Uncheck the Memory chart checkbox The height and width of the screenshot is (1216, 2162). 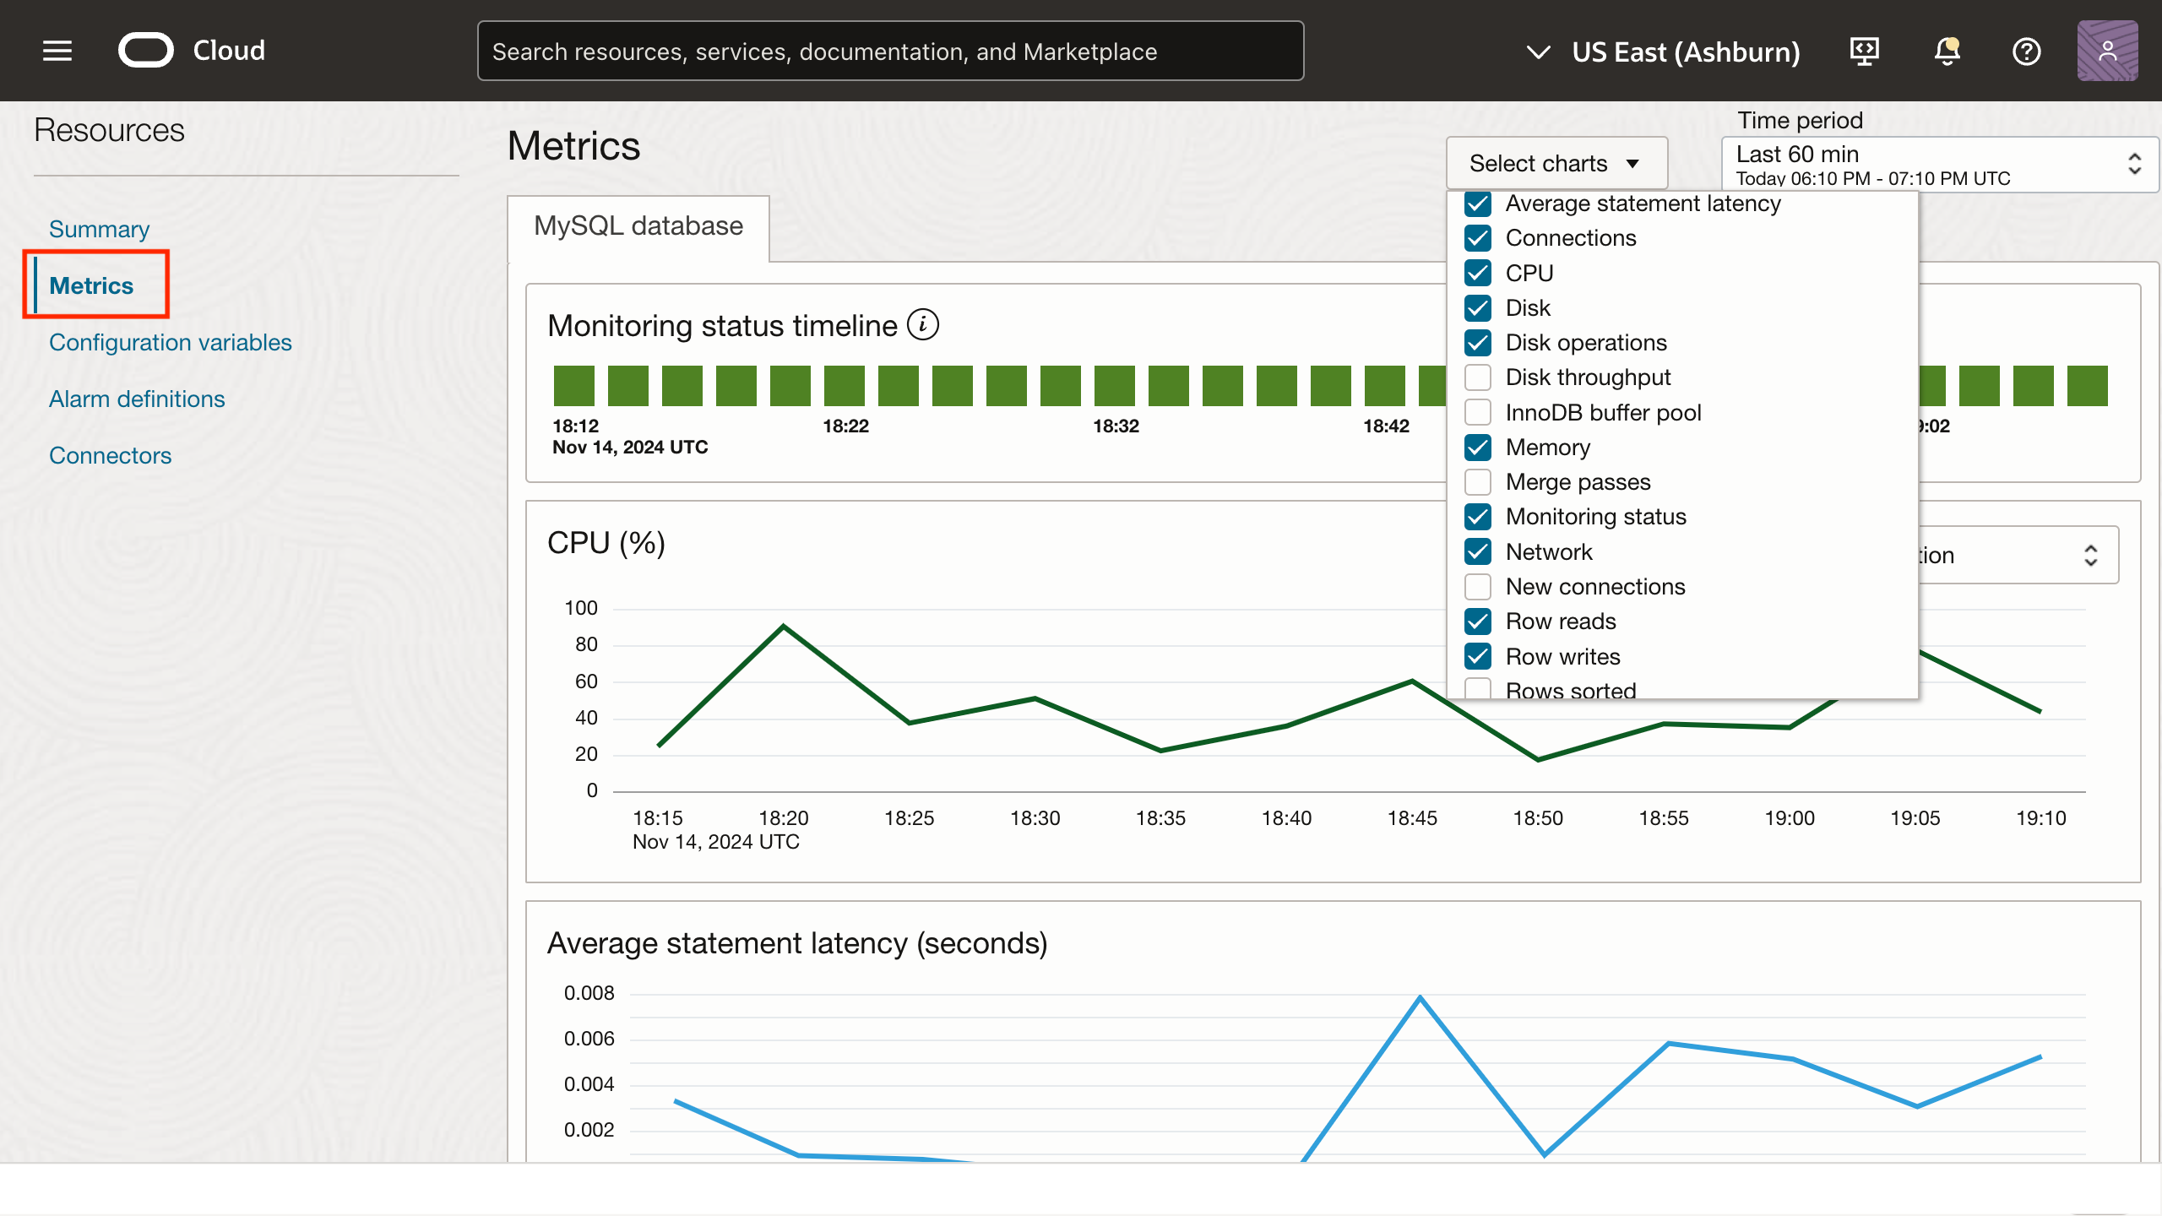coord(1478,448)
